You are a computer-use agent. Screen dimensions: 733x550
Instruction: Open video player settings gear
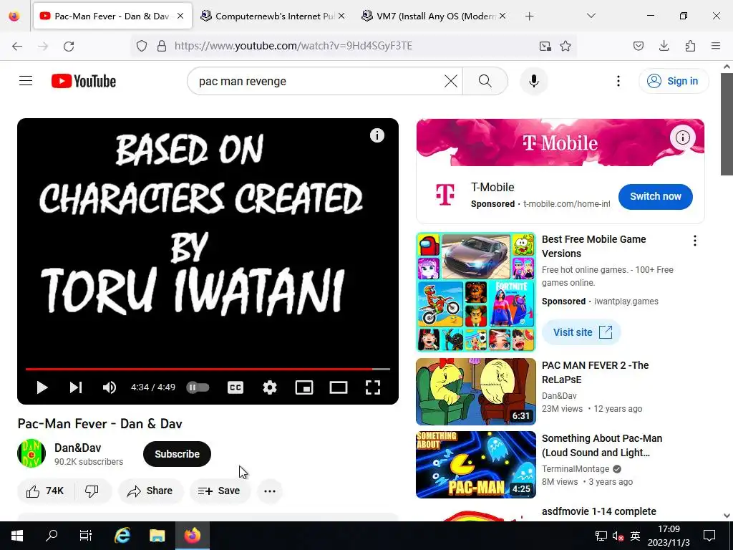pyautogui.click(x=270, y=387)
